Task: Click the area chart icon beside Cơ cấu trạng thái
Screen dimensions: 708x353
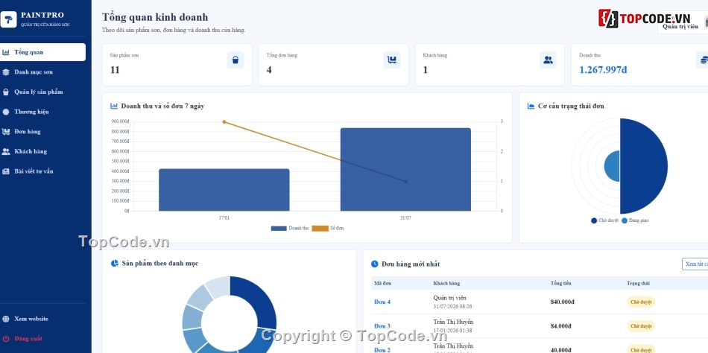Action: coord(531,106)
